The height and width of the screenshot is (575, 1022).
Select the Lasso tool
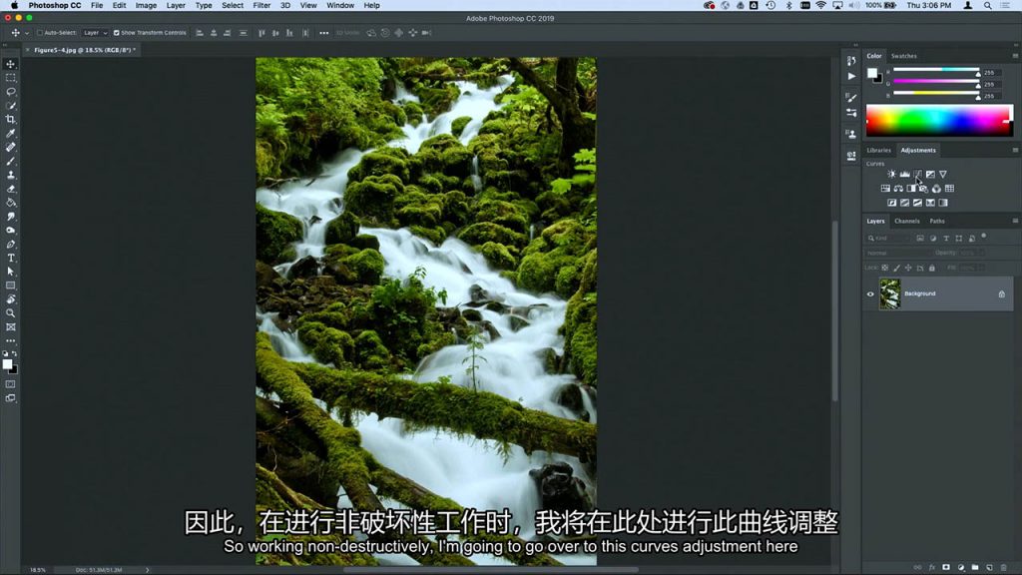[10, 91]
